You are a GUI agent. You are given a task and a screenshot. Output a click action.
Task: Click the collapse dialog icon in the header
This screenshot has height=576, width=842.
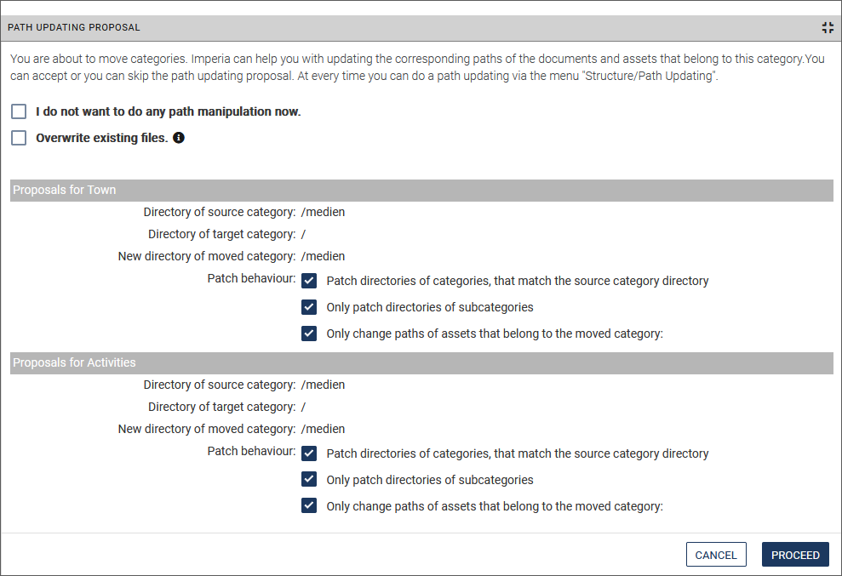tap(827, 26)
